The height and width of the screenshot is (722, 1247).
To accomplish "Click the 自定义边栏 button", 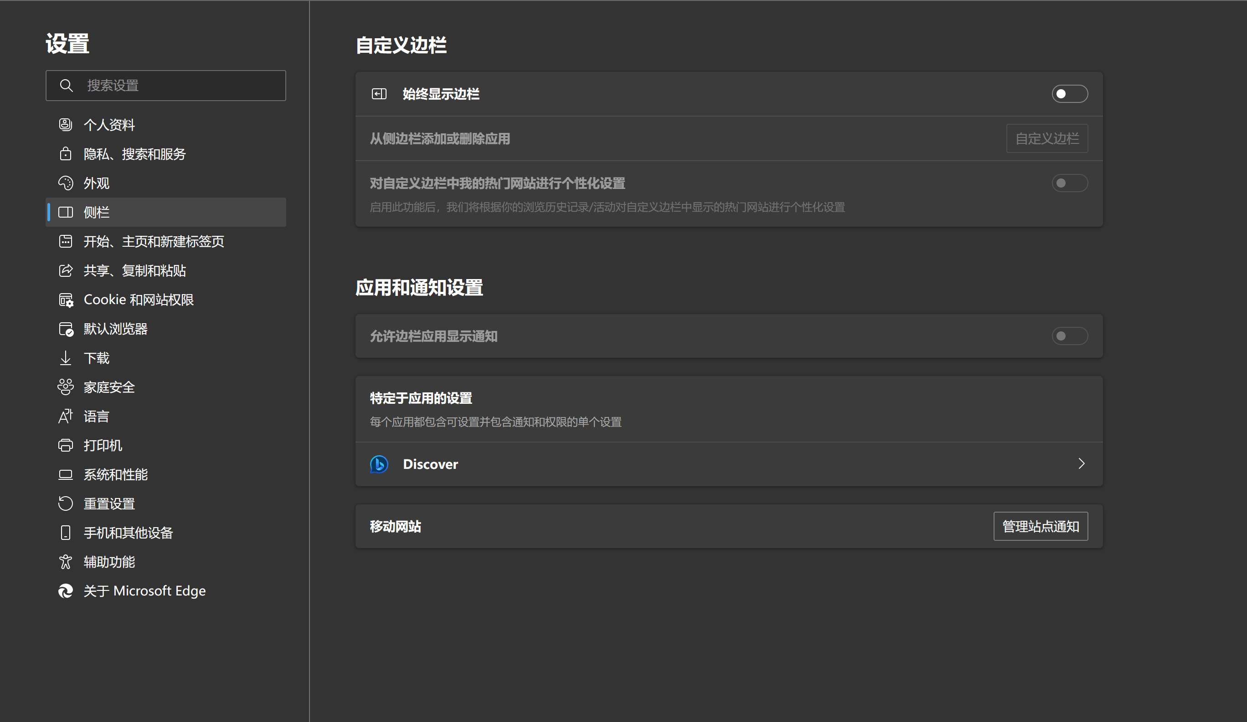I will [1046, 138].
